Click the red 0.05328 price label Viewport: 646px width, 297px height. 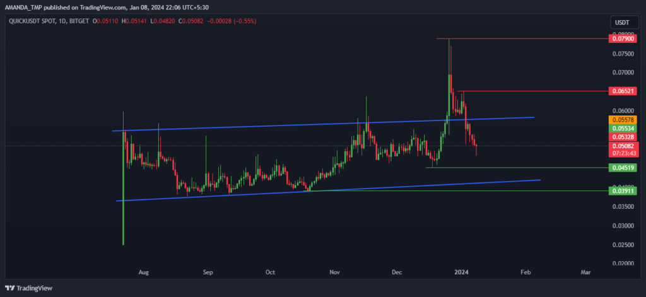pos(623,137)
